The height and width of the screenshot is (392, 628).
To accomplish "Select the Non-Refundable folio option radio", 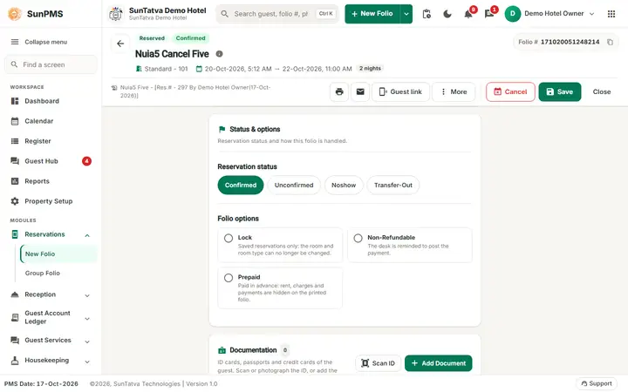I will (358, 238).
